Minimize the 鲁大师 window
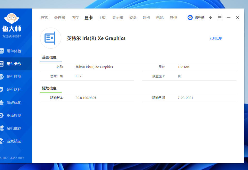Screen dimensions: 248x170 (229, 18)
